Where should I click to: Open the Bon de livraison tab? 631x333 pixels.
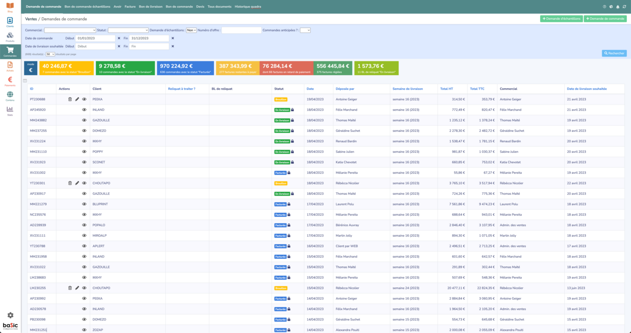[150, 7]
